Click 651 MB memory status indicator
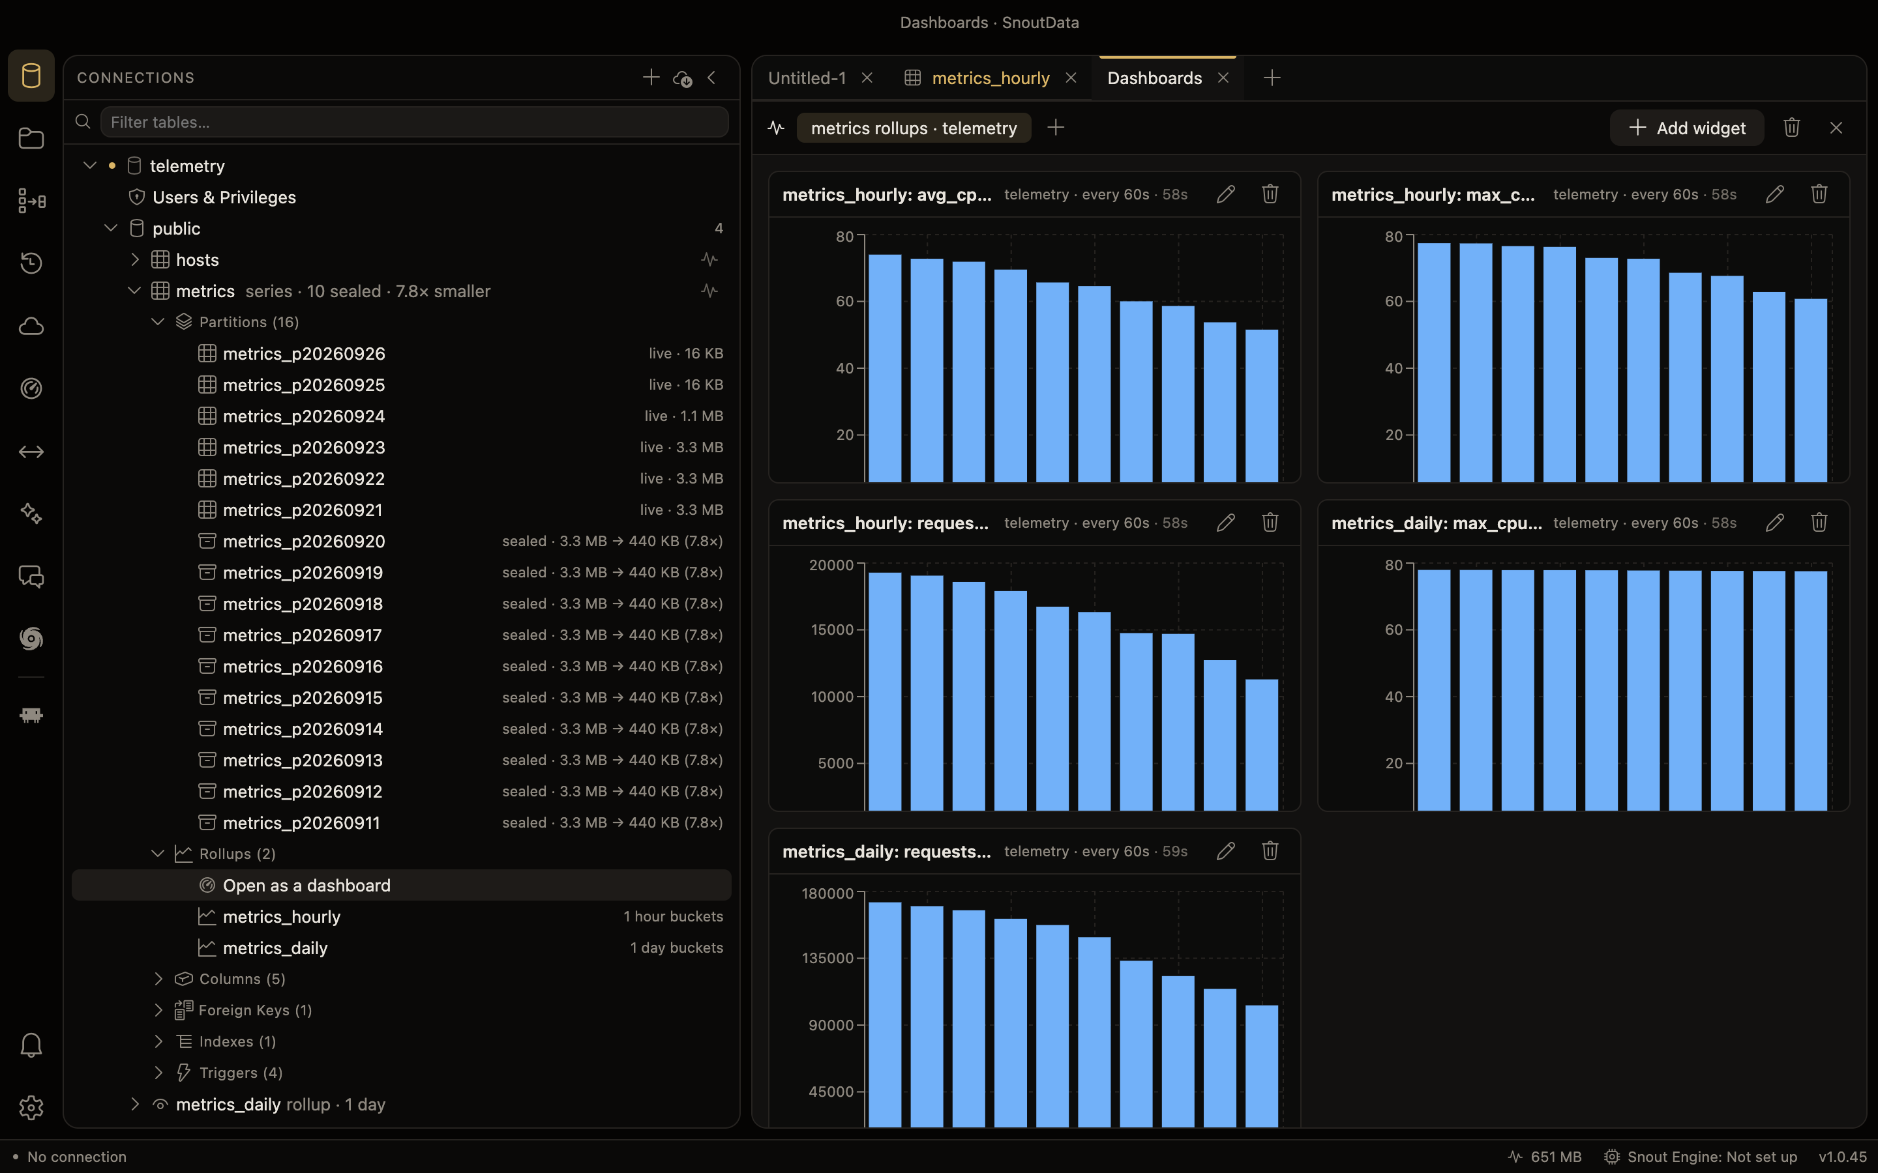Screen dimensions: 1878x1173 pyautogui.click(x=1544, y=1157)
